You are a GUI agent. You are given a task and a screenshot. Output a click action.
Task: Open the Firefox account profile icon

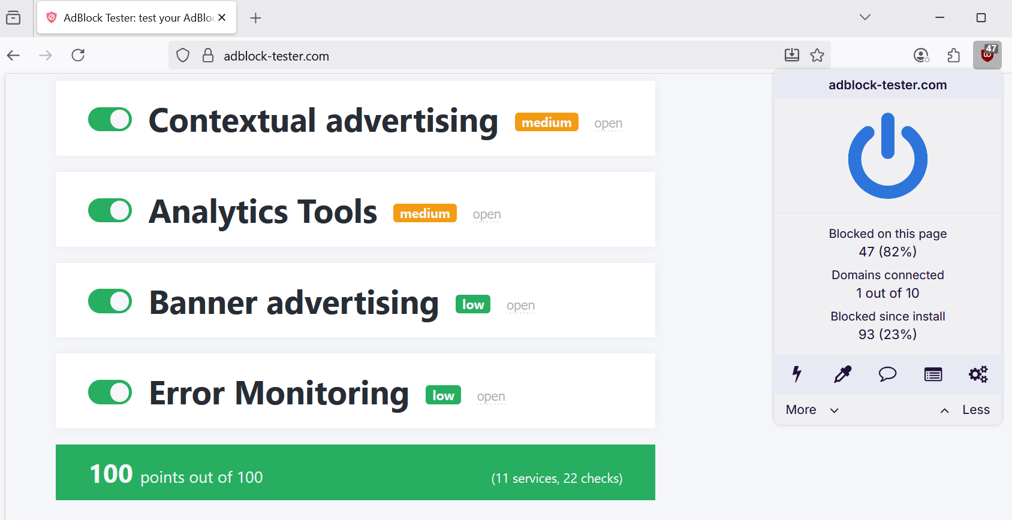[x=921, y=55]
